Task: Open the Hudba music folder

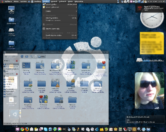Action: pyautogui.click(x=71, y=67)
